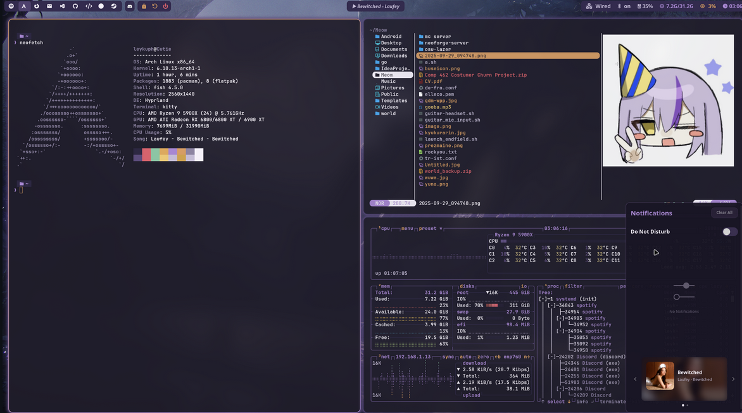Click the Bewitched - Laufey now-playing widget

point(375,6)
